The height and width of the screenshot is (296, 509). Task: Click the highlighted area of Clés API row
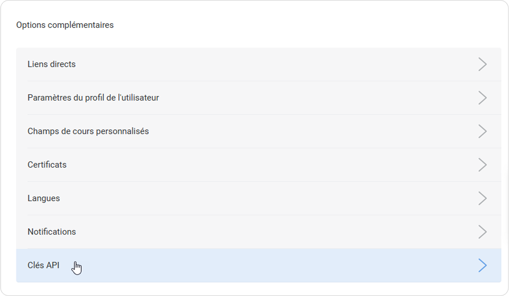[x=258, y=265]
